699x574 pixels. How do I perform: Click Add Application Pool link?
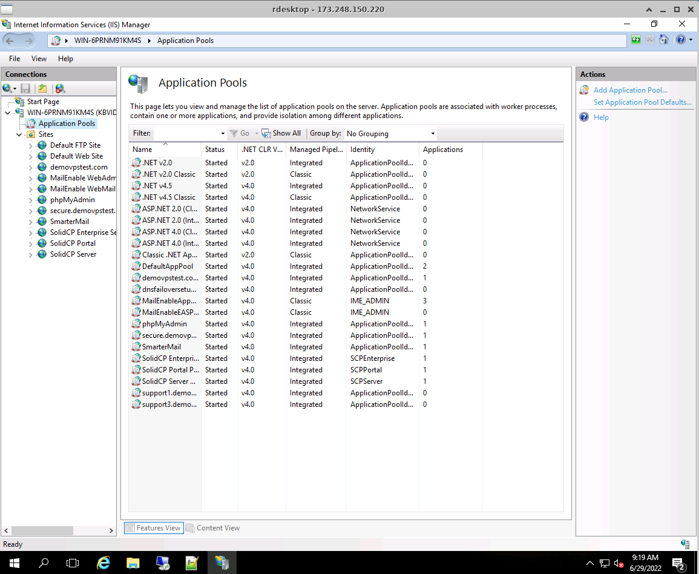(x=631, y=90)
